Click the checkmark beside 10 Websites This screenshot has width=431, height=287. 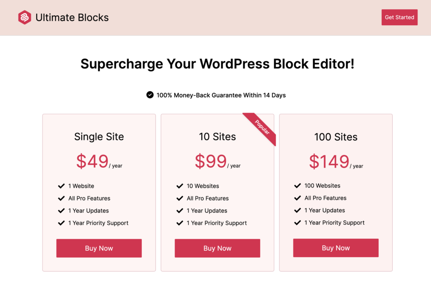click(x=180, y=186)
